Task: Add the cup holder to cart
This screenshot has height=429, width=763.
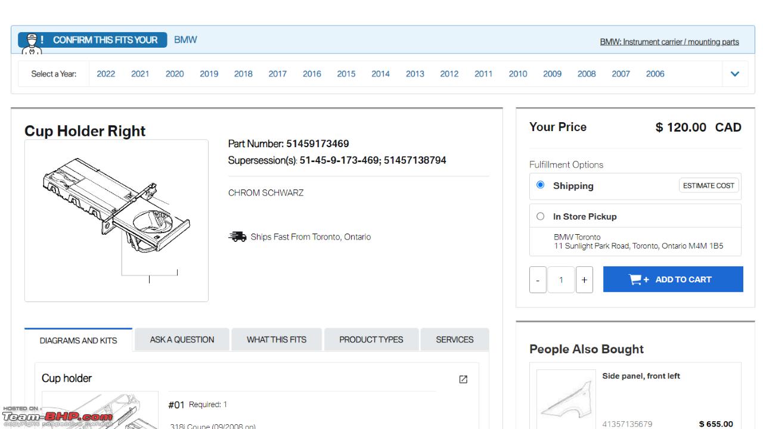Action: point(673,279)
